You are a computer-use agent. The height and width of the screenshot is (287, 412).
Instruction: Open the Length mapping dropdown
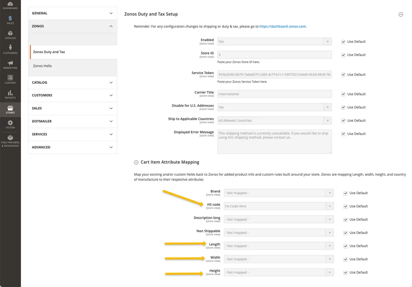click(x=278, y=246)
